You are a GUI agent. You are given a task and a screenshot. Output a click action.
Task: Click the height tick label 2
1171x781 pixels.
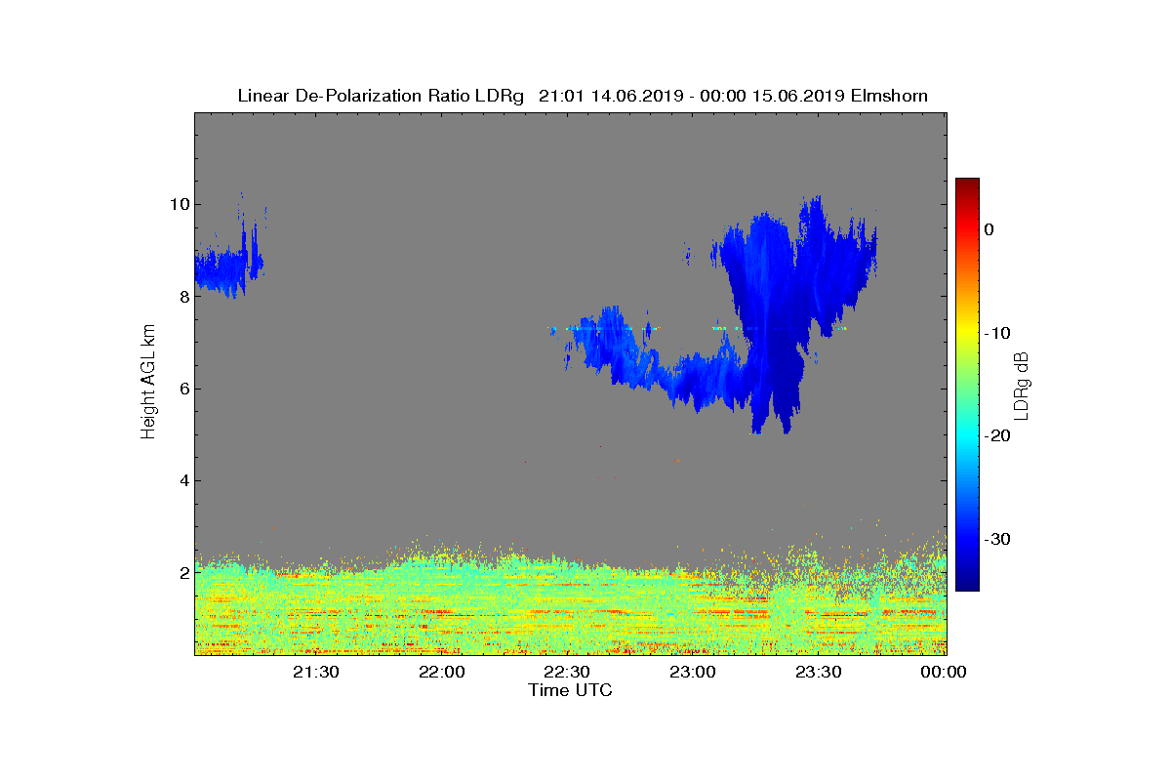click(184, 572)
